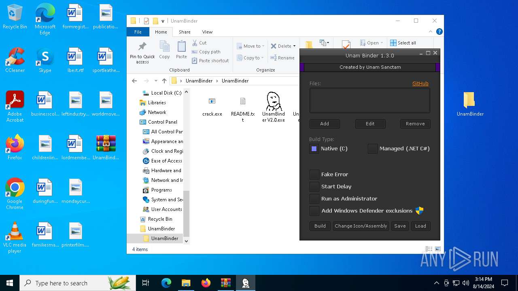The width and height of the screenshot is (518, 291).
Task: Enable Add Windows Defender exclusions checkbox
Action: 314,211
